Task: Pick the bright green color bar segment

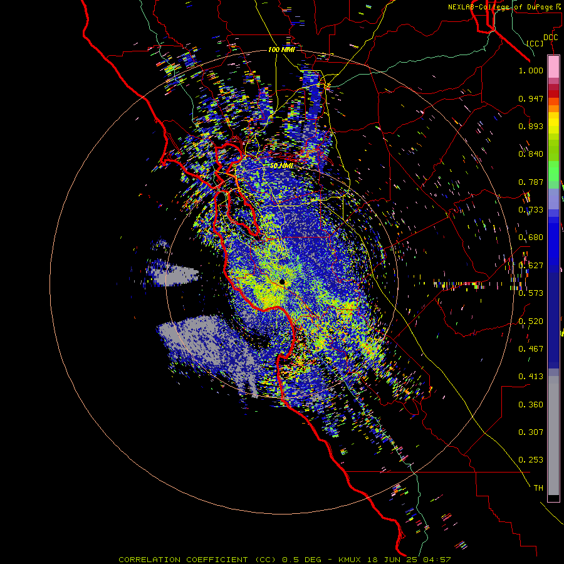Action: 553,171
